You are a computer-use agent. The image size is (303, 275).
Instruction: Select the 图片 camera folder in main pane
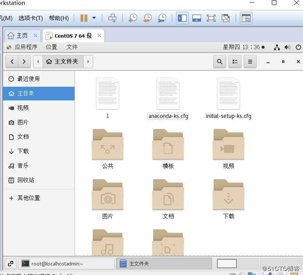(108, 194)
